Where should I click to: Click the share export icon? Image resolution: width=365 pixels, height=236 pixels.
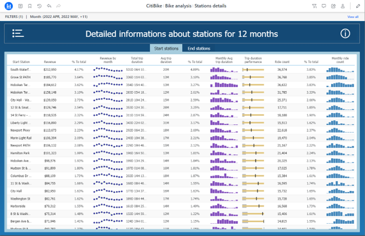click(333, 6)
